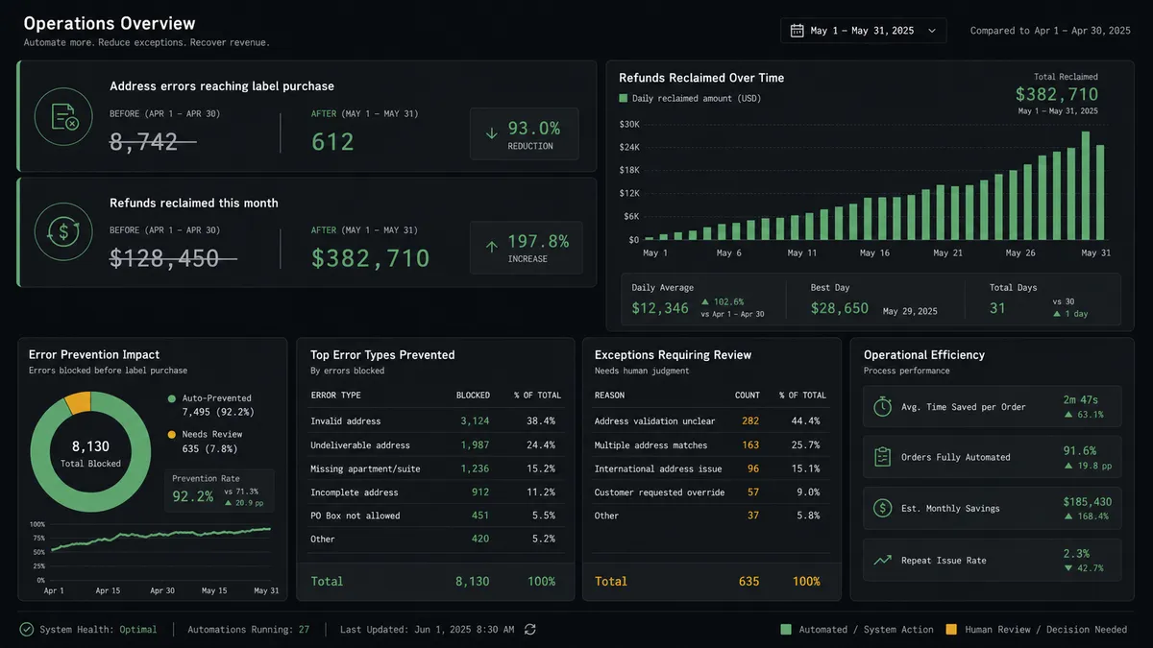Click the COUNT column header
Image resolution: width=1153 pixels, height=648 pixels.
pyautogui.click(x=748, y=396)
